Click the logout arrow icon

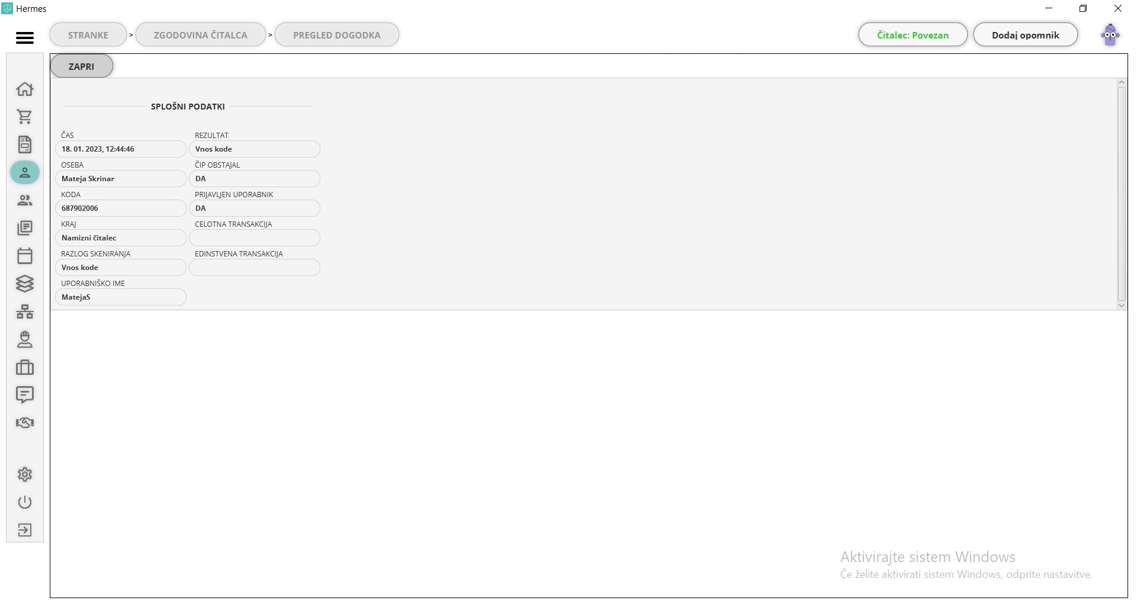25,530
